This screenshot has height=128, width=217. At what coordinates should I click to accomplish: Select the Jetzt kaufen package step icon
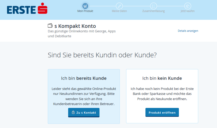[x=188, y=6]
